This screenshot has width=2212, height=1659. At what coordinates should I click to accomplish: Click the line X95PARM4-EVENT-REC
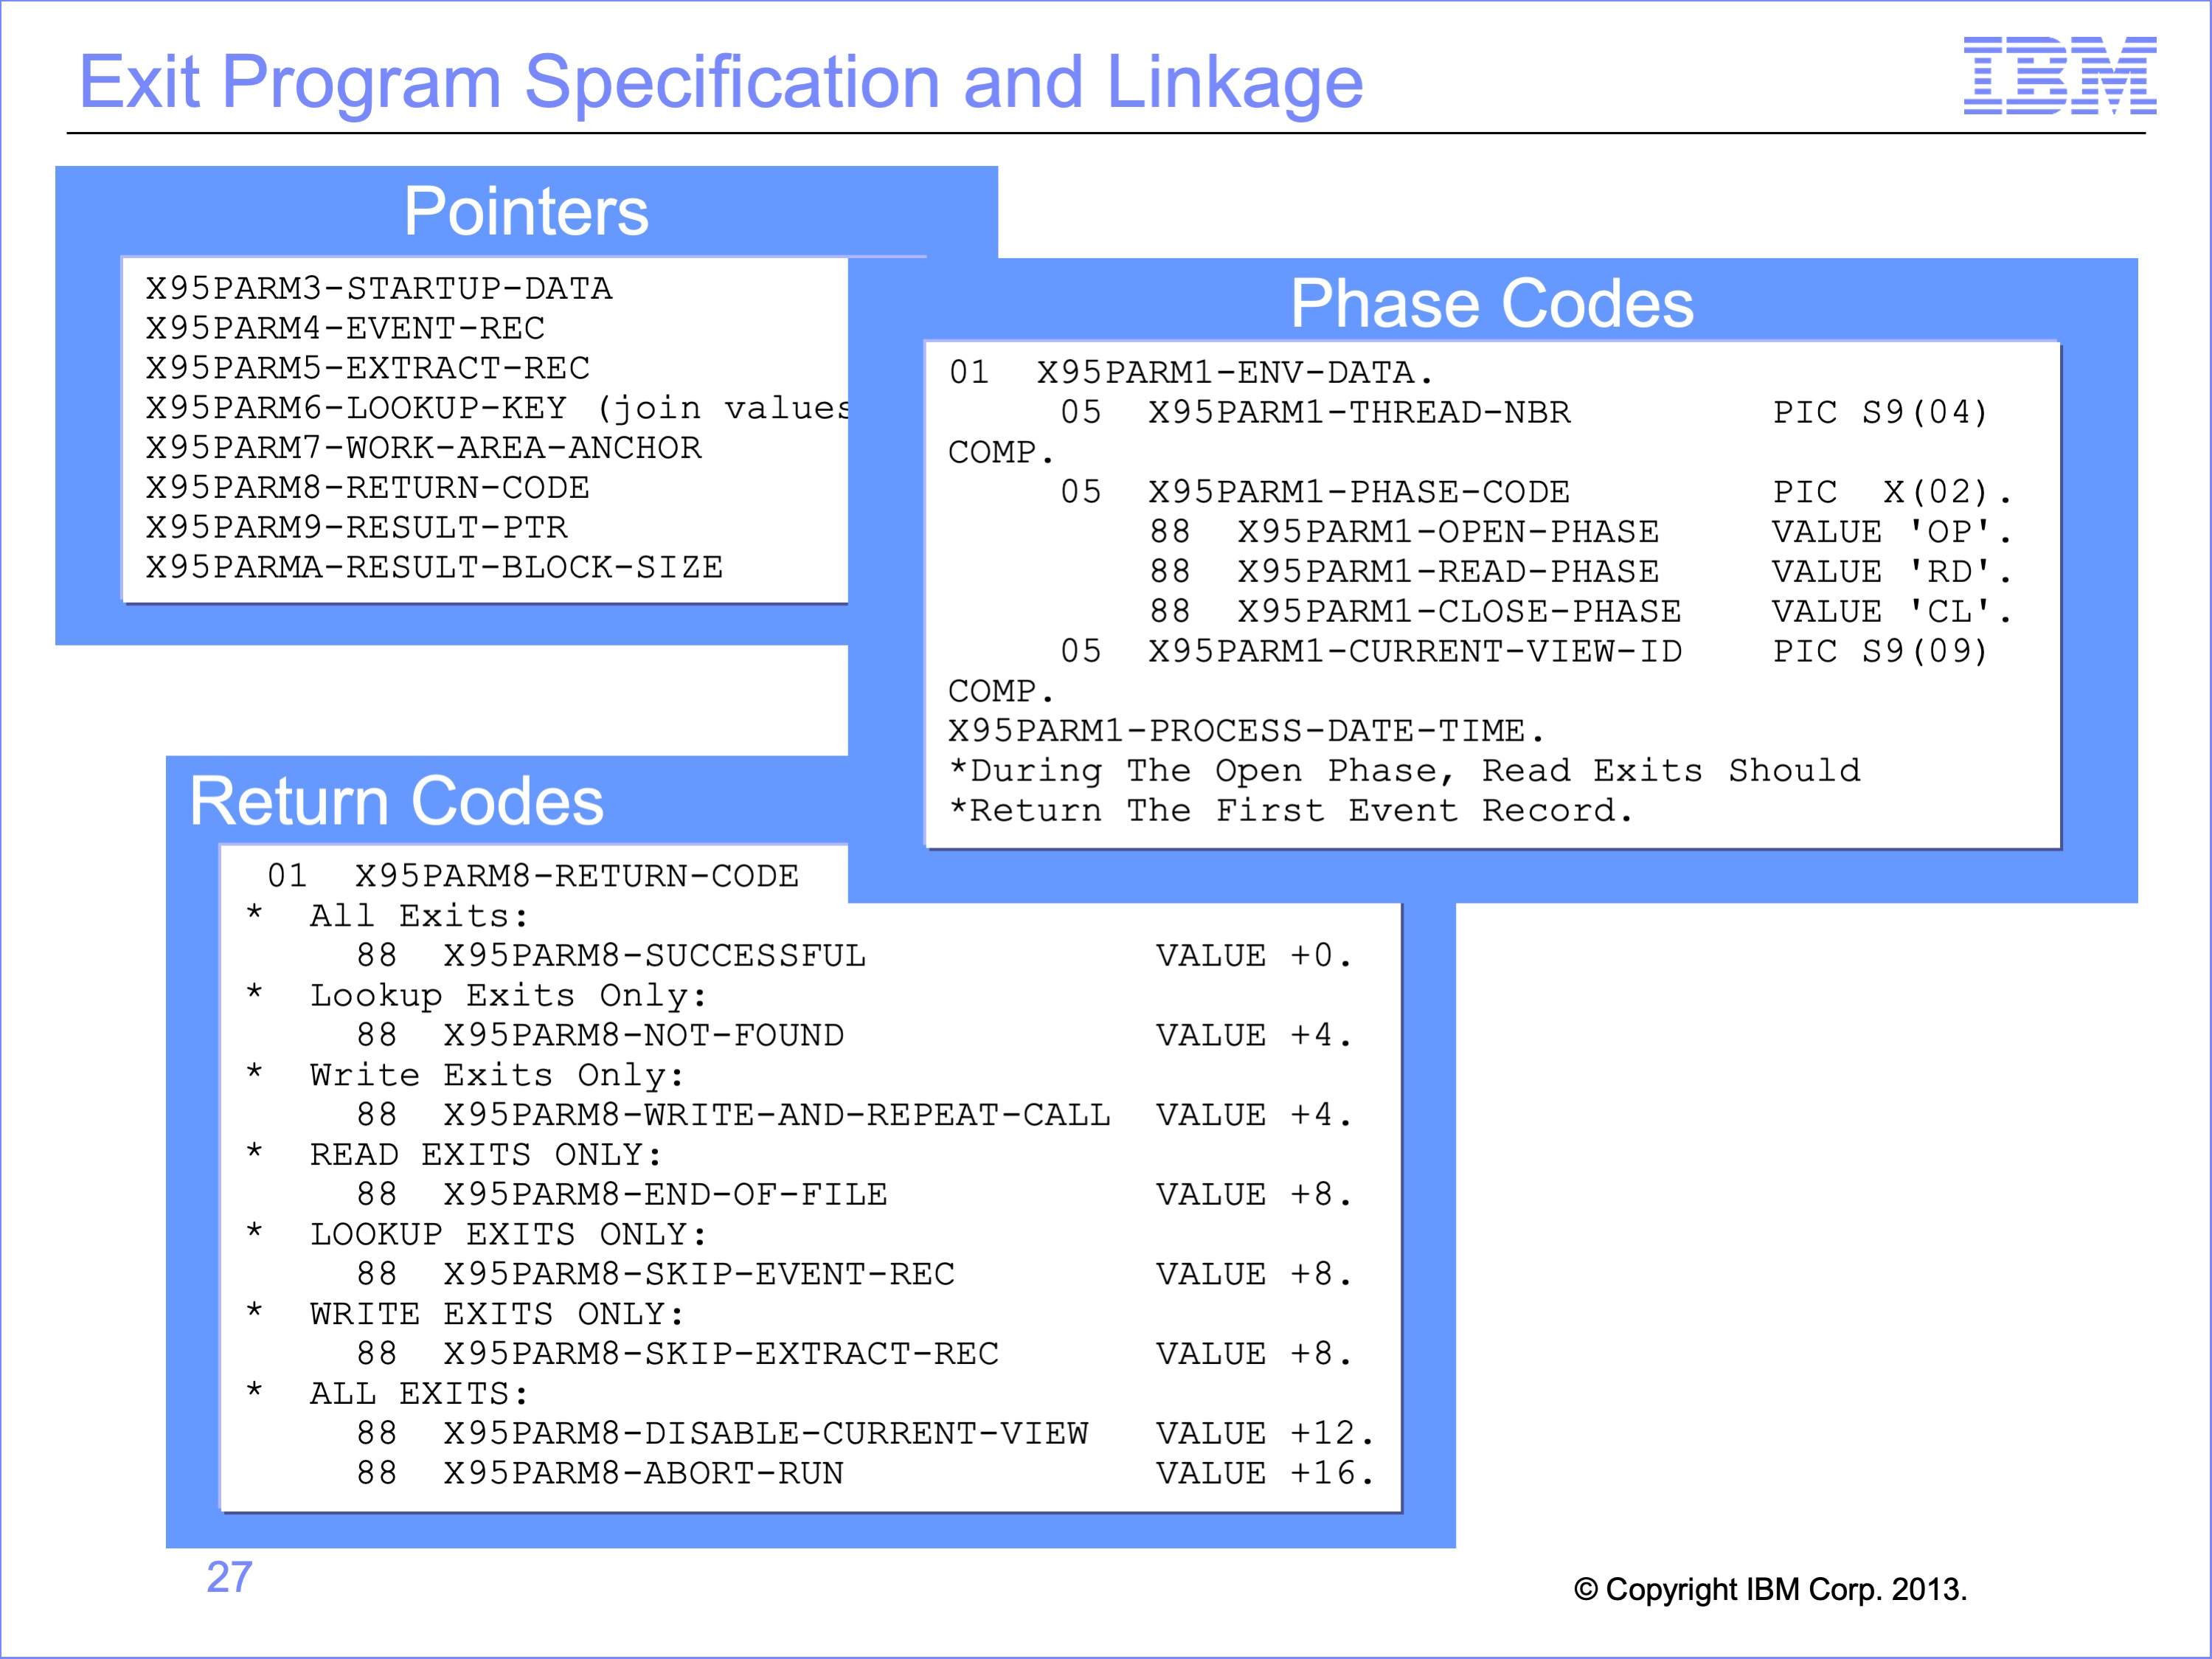(x=345, y=329)
